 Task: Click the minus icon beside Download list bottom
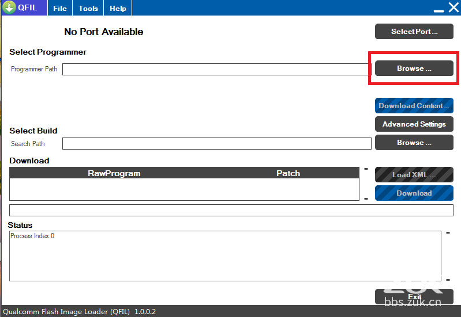click(x=366, y=198)
